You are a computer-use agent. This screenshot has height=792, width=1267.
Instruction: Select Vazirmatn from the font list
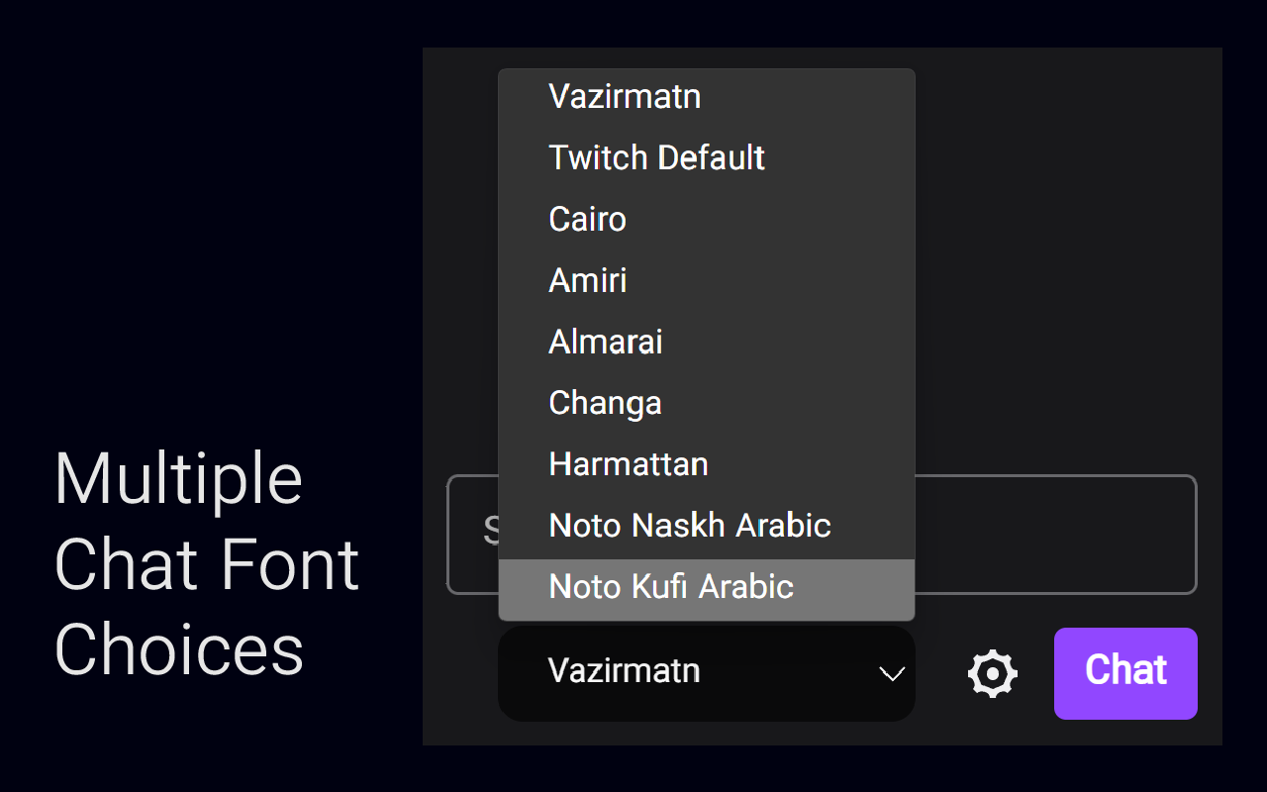click(x=625, y=97)
